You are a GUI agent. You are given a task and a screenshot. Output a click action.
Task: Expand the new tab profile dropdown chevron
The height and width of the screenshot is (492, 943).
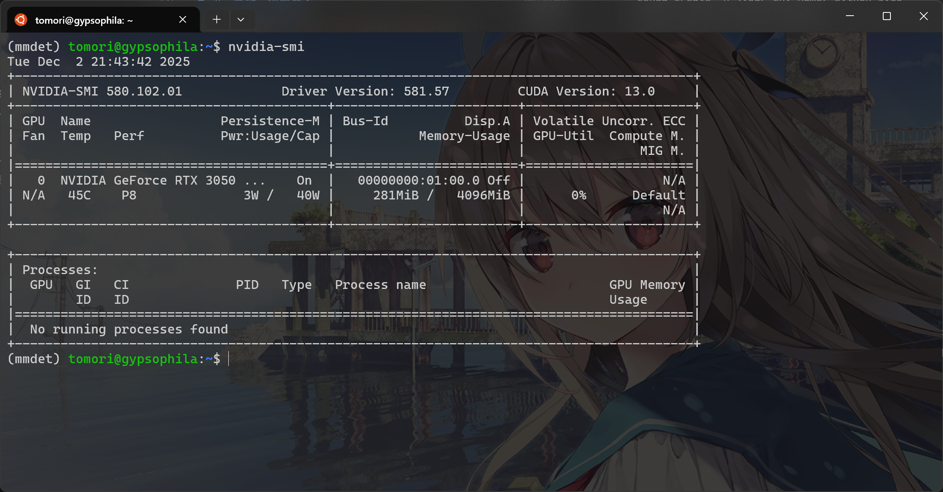241,19
